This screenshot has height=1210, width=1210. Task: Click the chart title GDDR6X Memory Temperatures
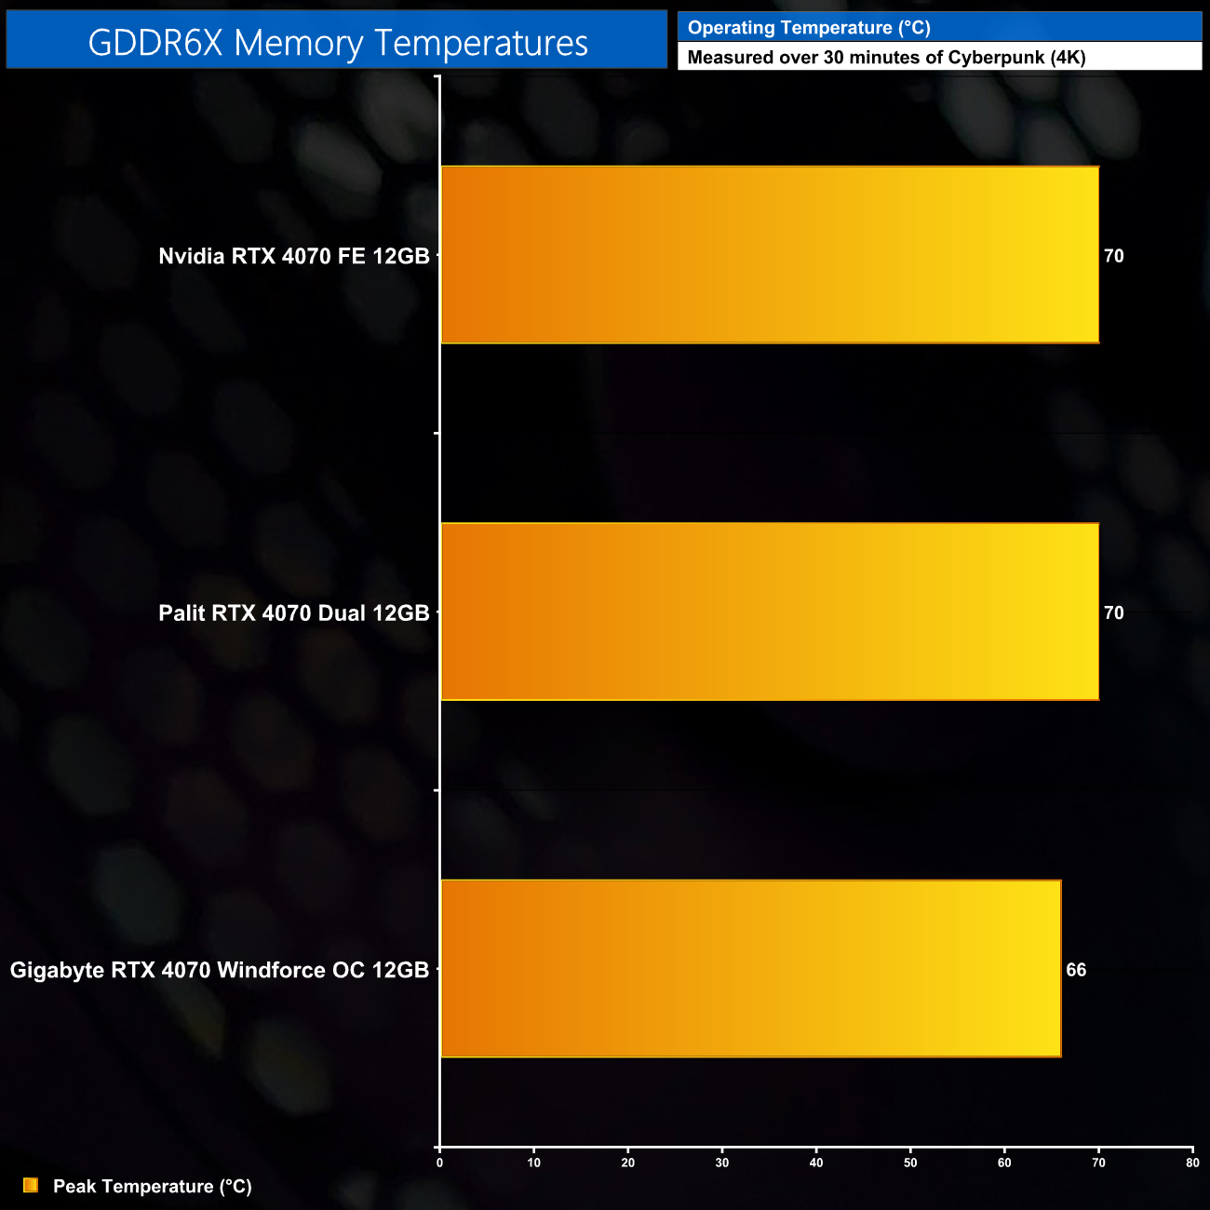pyautogui.click(x=338, y=42)
